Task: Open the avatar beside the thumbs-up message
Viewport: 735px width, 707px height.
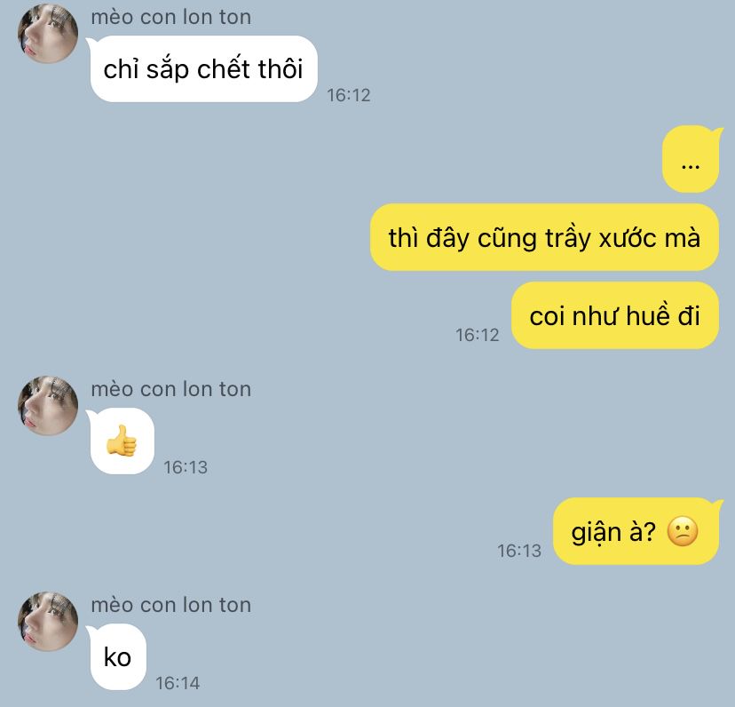Action: coord(48,406)
